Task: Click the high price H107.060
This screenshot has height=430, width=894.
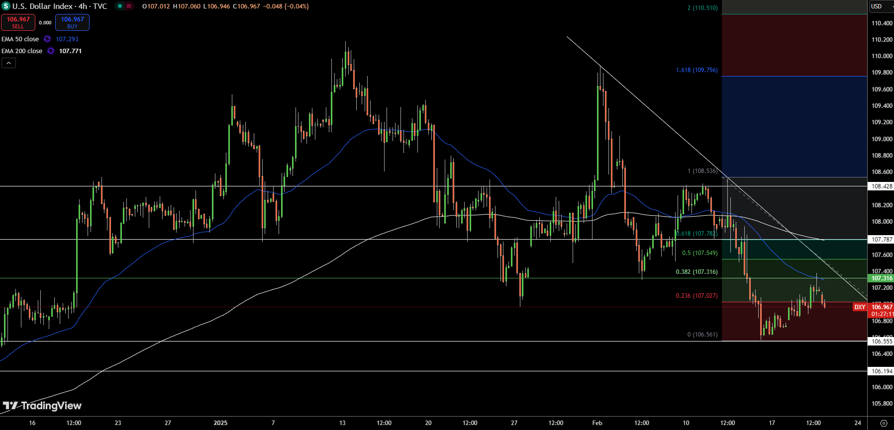Action: click(x=187, y=6)
